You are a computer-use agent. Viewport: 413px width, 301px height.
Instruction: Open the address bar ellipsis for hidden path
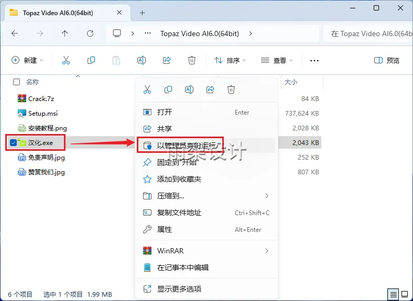coord(148,34)
